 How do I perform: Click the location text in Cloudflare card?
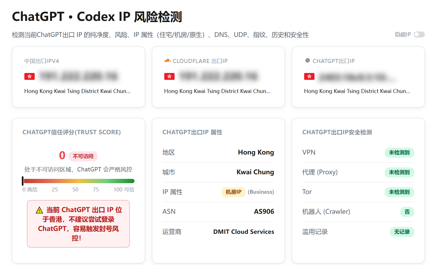pos(217,91)
